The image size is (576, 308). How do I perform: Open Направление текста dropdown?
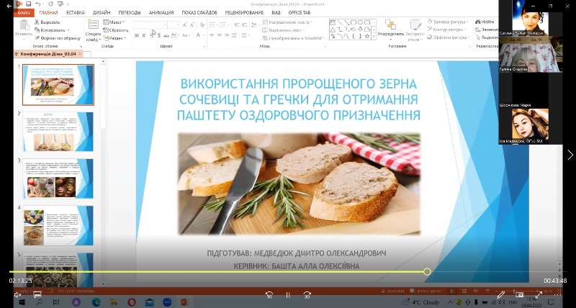coord(287,22)
